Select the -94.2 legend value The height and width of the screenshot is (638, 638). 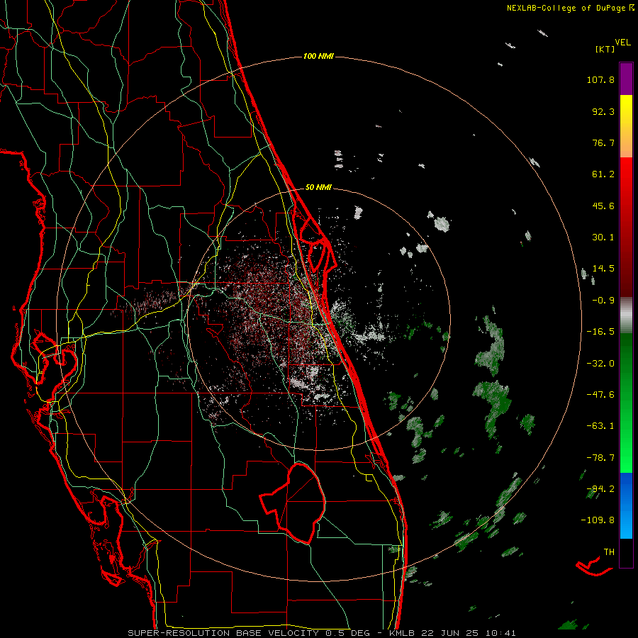pos(600,488)
